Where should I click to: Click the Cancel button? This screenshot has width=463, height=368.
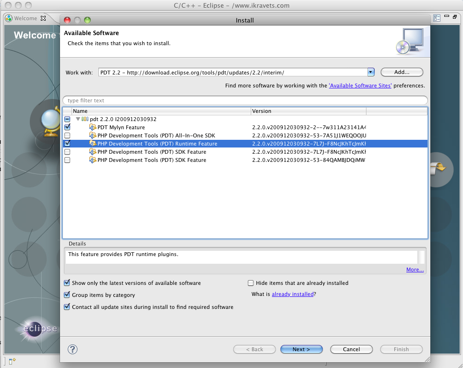[x=352, y=349]
